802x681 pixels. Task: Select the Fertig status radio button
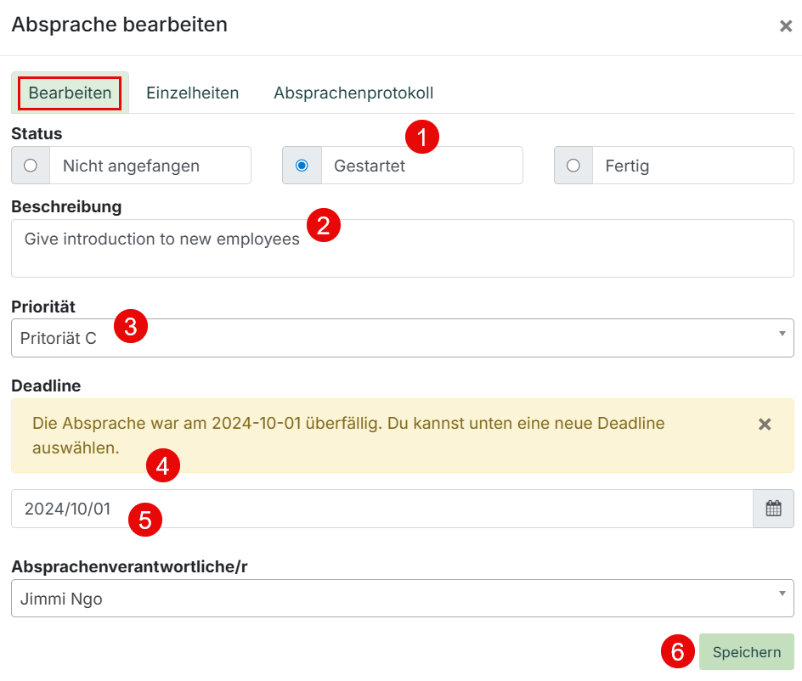tap(573, 166)
